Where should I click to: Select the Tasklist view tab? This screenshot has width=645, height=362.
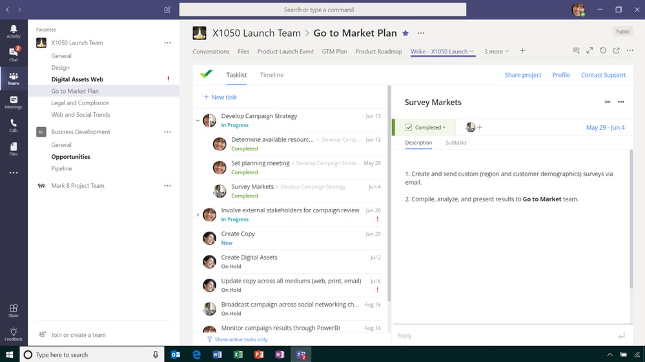236,75
